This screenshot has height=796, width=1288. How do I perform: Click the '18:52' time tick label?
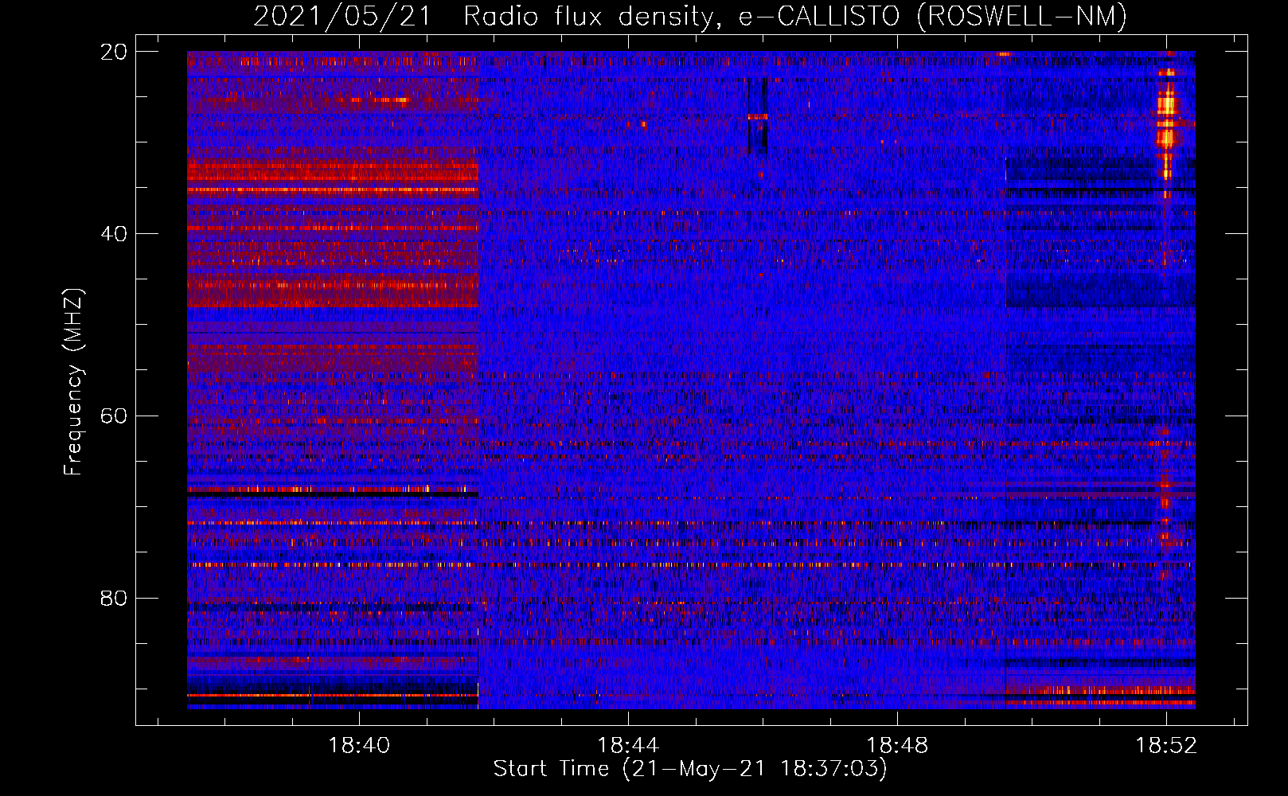pyautogui.click(x=1167, y=745)
